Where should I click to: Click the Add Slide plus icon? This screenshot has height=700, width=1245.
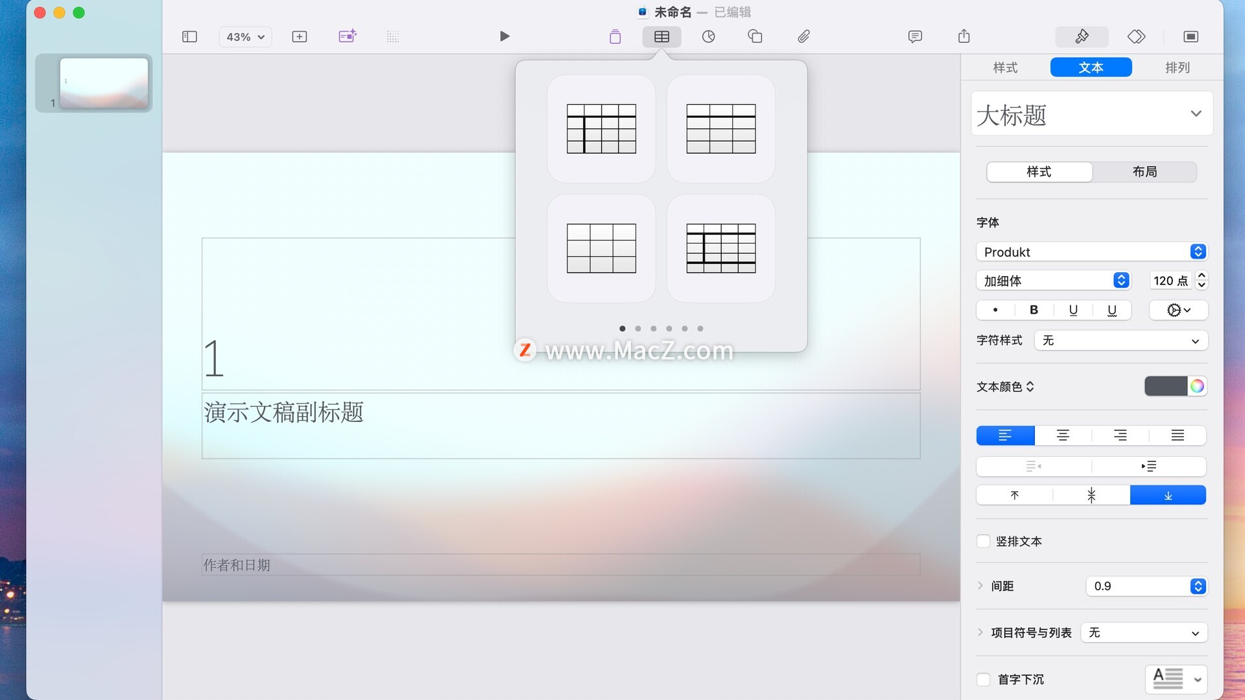300,36
